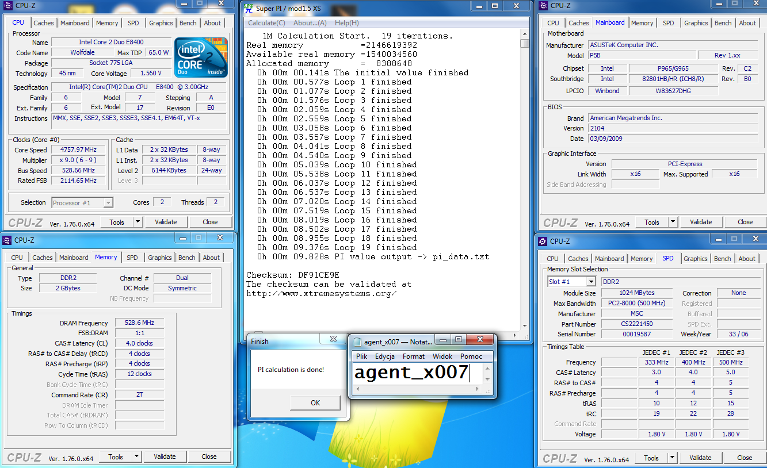Minimize the Super PI window

pyautogui.click(x=479, y=6)
